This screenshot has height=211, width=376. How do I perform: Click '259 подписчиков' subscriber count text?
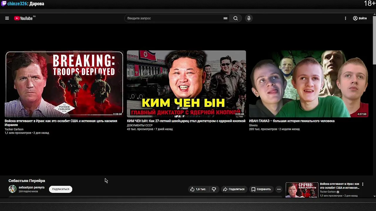pyautogui.click(x=28, y=192)
